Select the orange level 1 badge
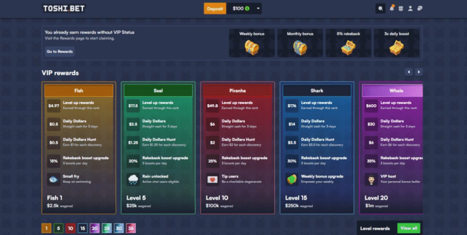Screen dimensions: 467x235 coord(47,228)
